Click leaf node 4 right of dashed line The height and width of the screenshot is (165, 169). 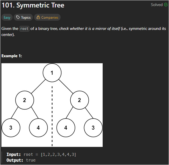pyautogui.click(x=66, y=128)
